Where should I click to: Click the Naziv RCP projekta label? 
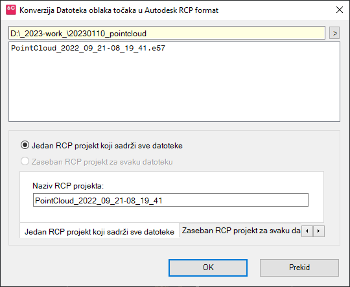click(x=68, y=186)
